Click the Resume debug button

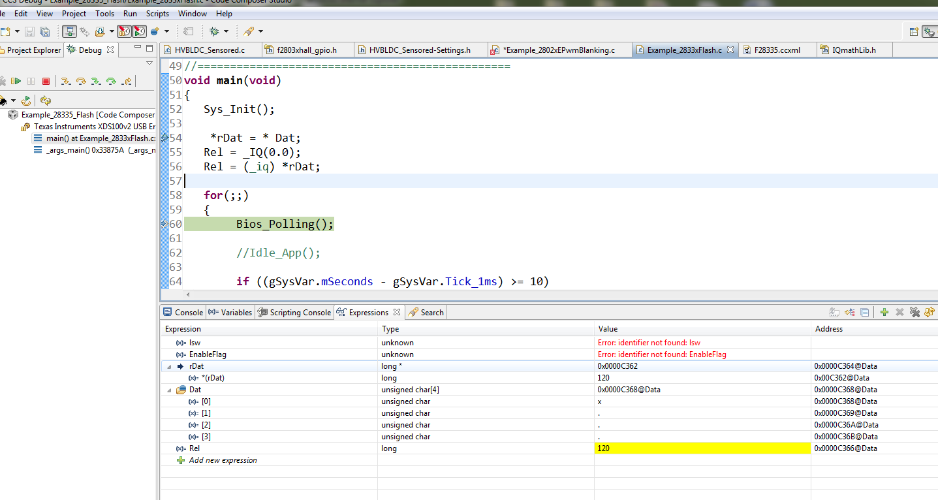[16, 81]
